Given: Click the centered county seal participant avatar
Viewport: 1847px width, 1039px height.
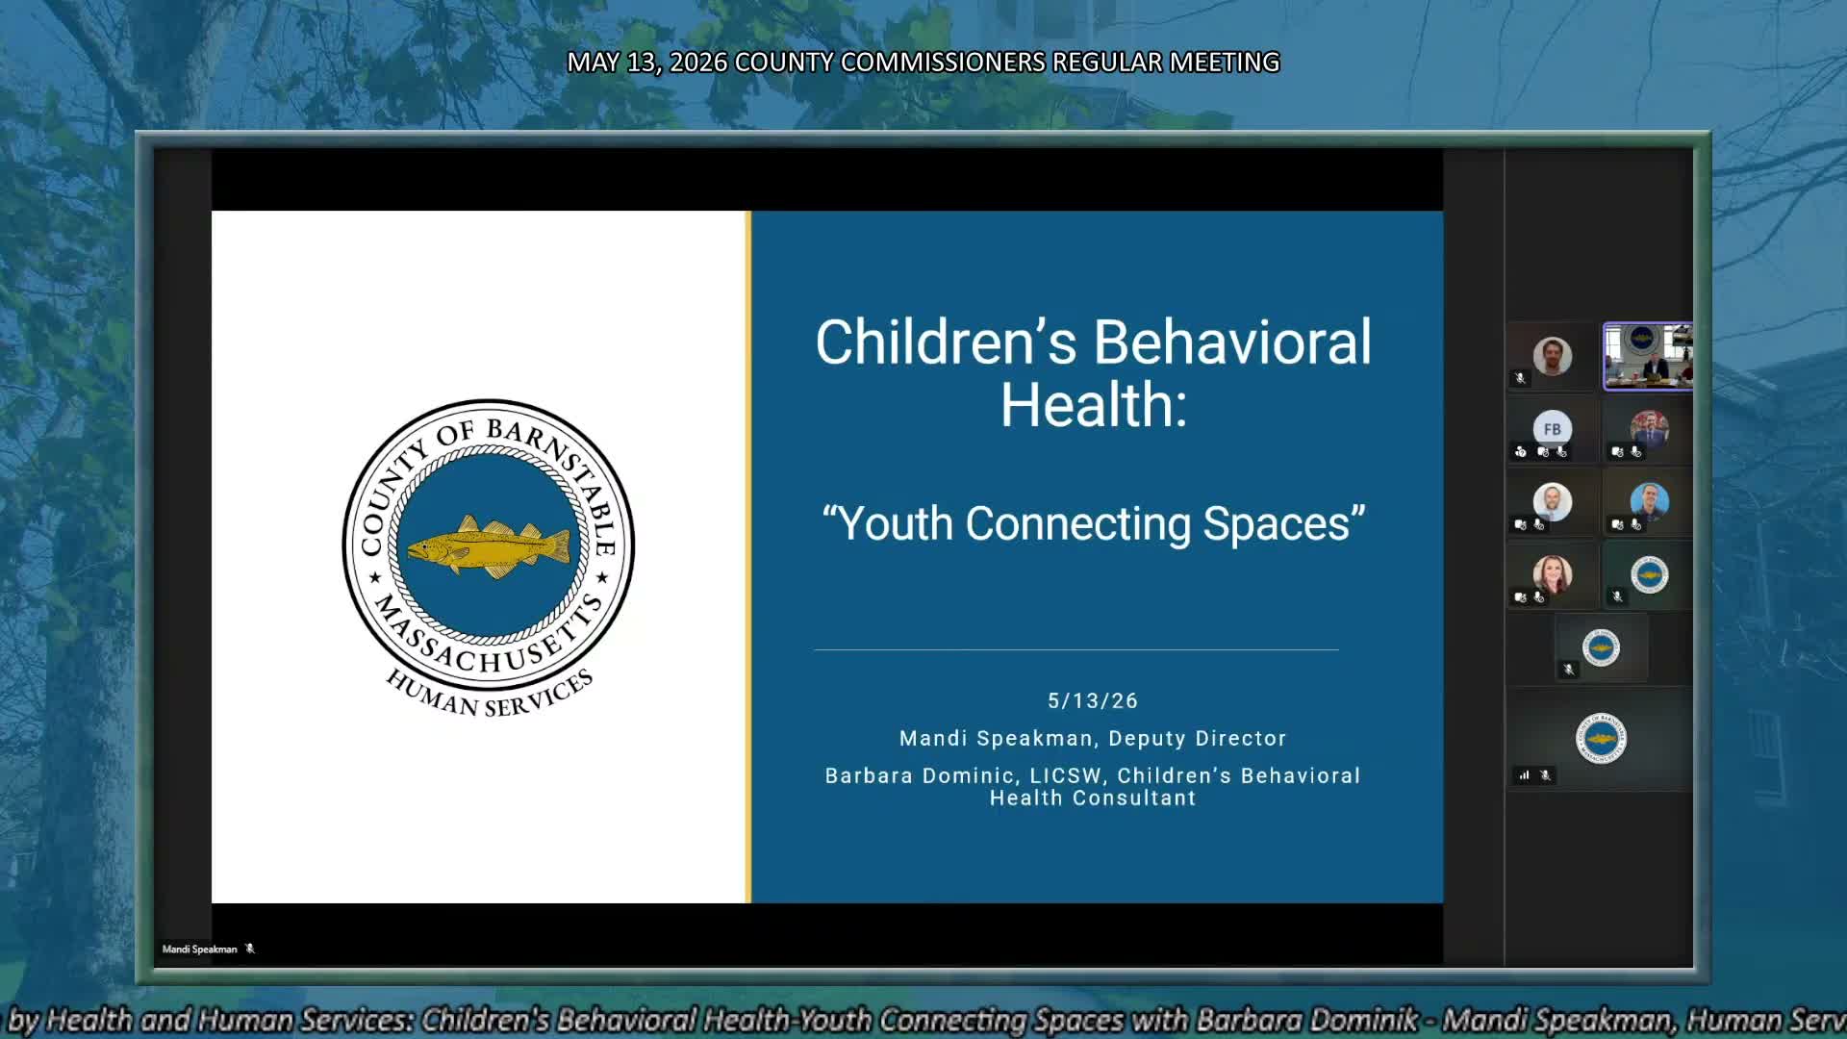Looking at the screenshot, I should tap(1602, 647).
